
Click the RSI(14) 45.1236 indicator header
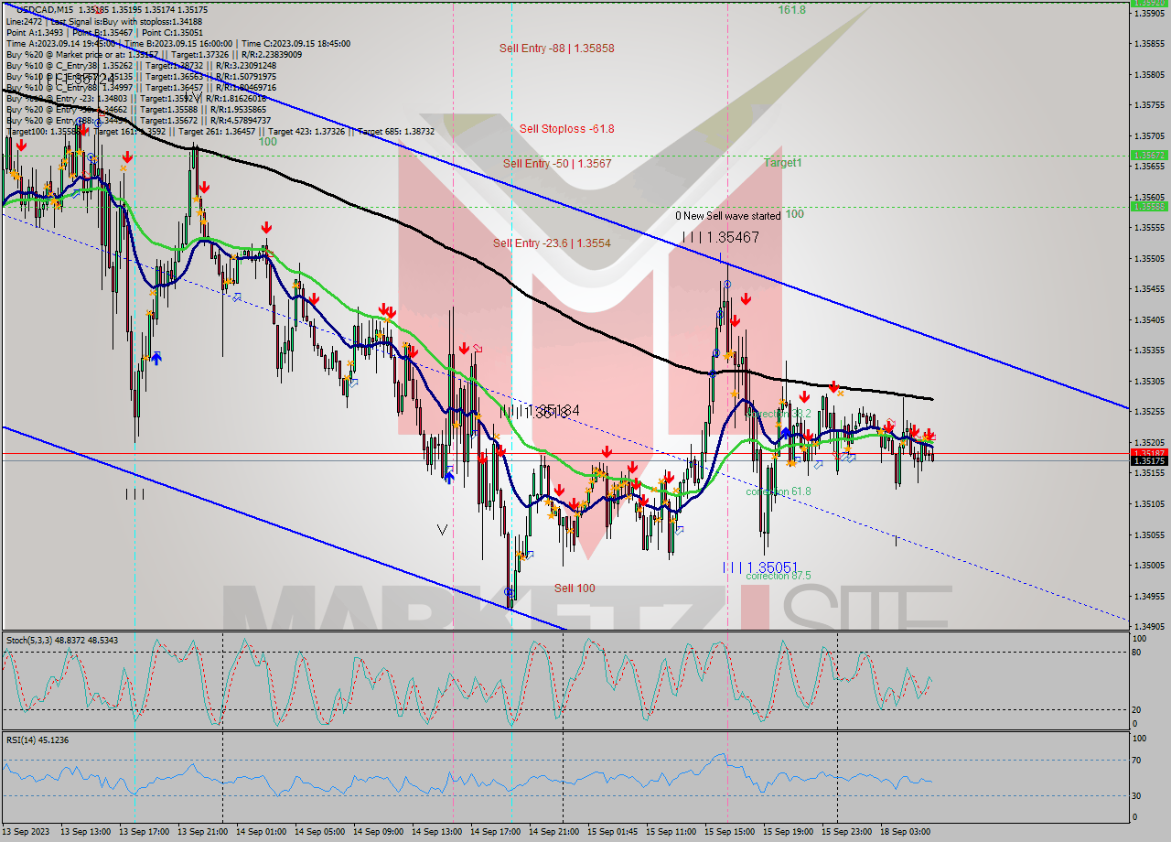coord(37,739)
